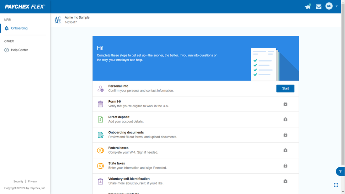Click the Start button for Personal info

point(285,88)
